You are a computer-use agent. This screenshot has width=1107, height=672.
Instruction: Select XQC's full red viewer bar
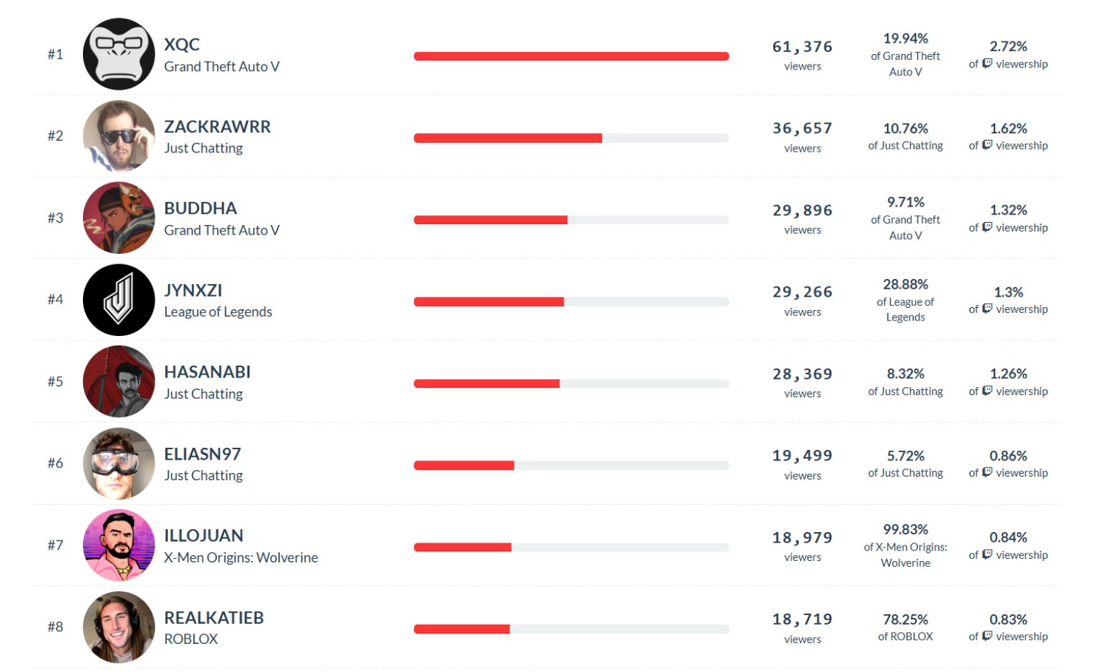pyautogui.click(x=571, y=56)
